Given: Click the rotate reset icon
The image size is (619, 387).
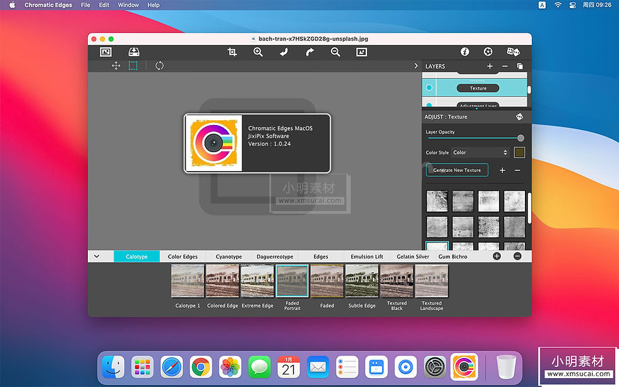Looking at the screenshot, I should [x=159, y=66].
